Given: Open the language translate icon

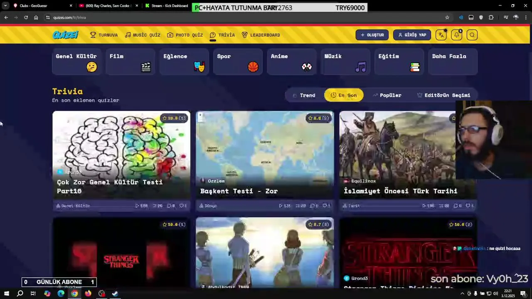Looking at the screenshot, I should coord(441,35).
